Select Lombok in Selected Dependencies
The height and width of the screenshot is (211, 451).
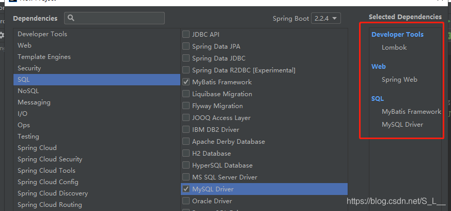(394, 48)
